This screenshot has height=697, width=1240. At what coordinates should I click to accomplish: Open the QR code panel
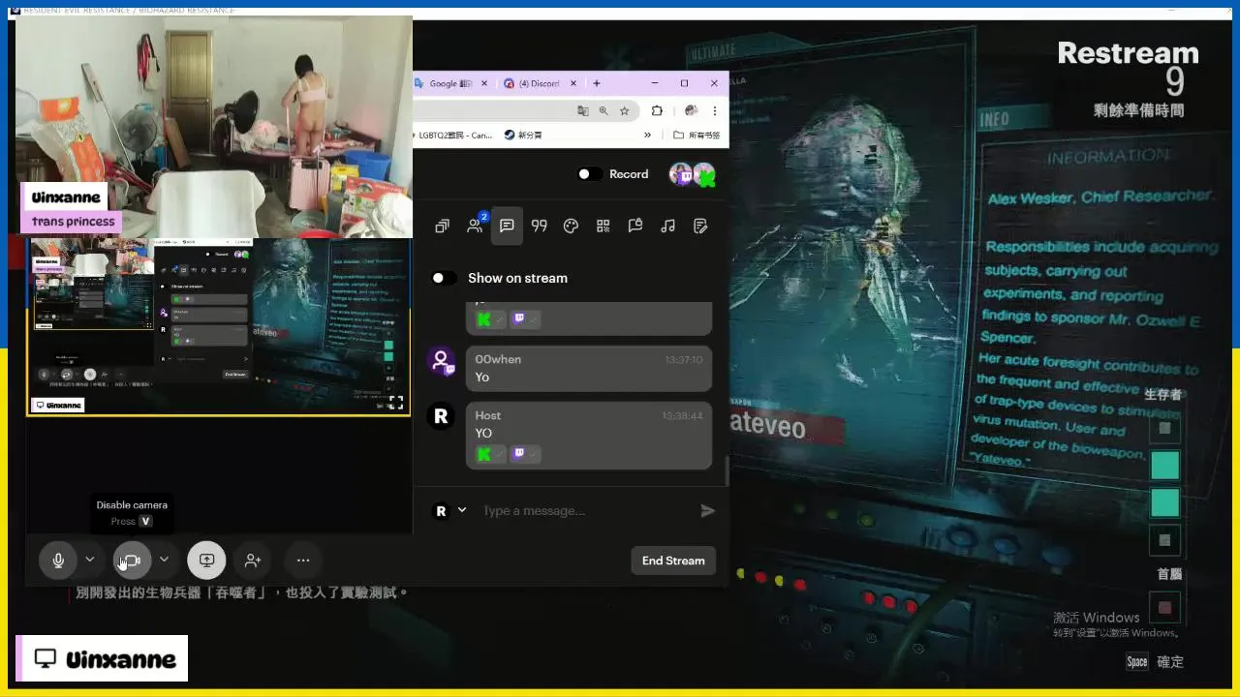604,226
